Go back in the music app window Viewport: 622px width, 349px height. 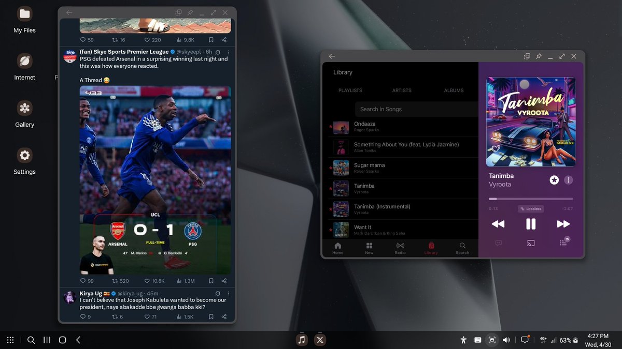[332, 56]
